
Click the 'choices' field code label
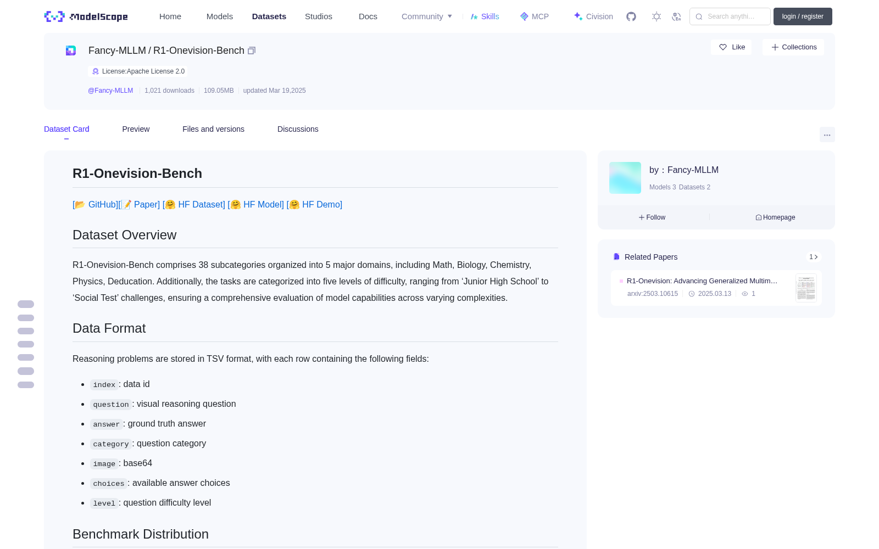109,484
